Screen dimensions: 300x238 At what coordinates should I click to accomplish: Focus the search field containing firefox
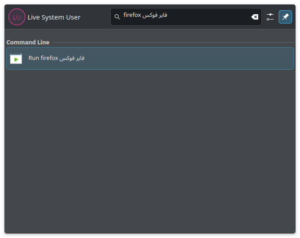tap(186, 17)
